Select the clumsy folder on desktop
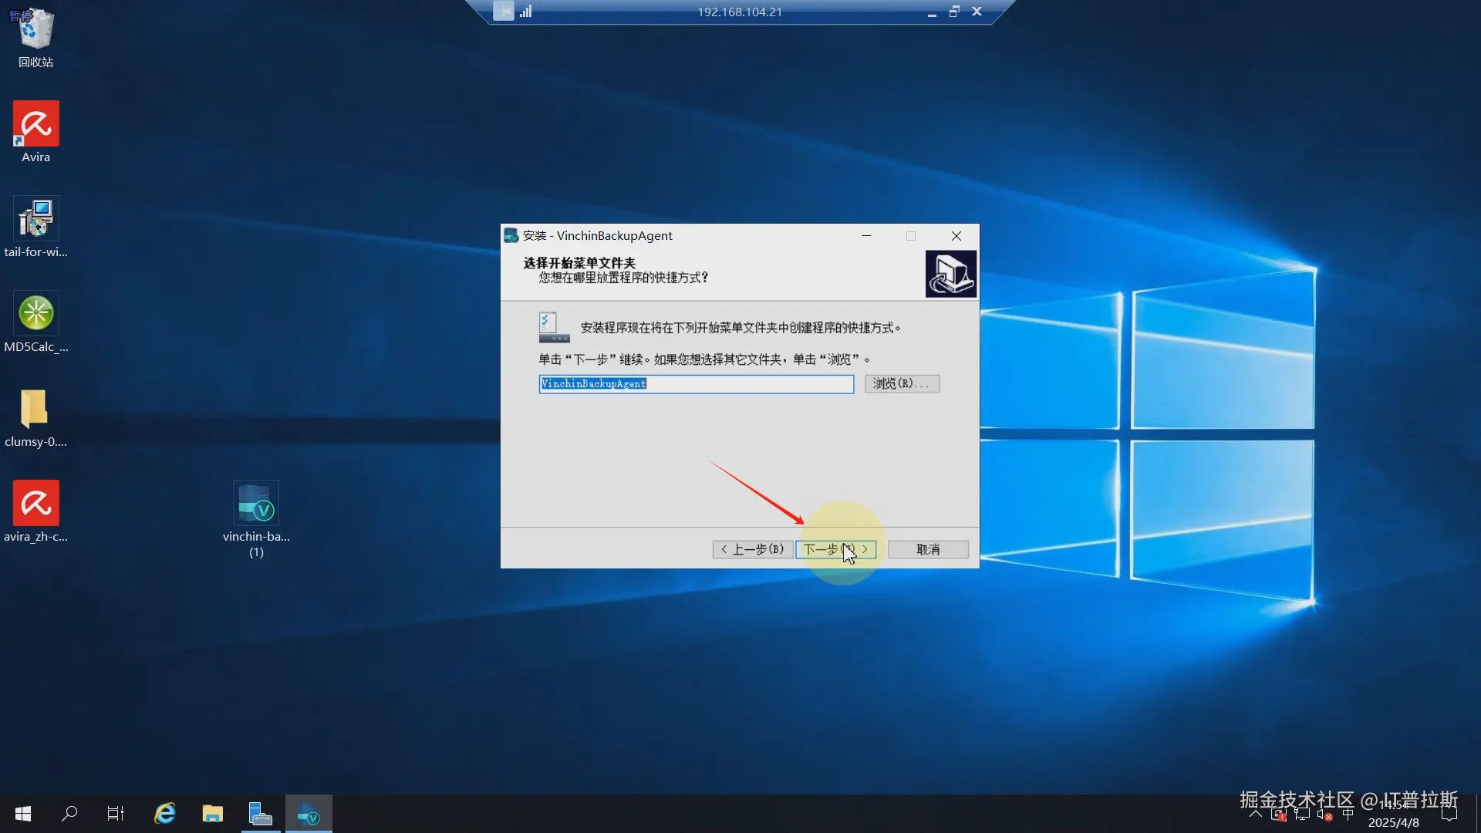The width and height of the screenshot is (1481, 833). [35, 409]
